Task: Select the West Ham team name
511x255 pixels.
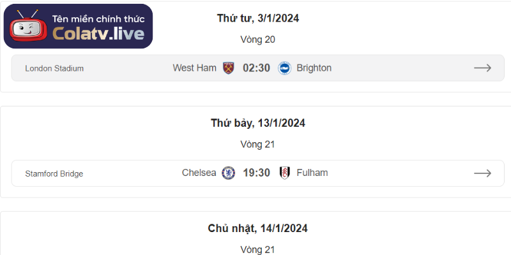Action: pyautogui.click(x=194, y=68)
